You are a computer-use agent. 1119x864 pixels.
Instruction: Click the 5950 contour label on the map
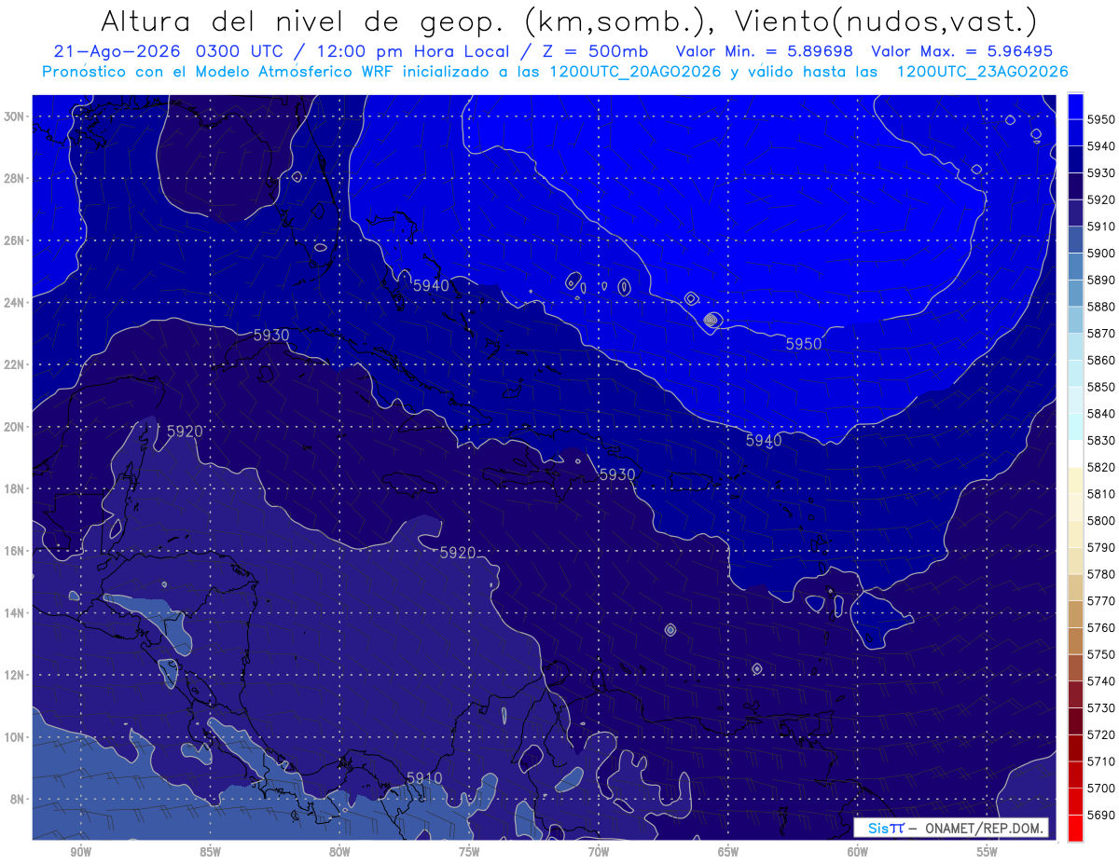803,344
